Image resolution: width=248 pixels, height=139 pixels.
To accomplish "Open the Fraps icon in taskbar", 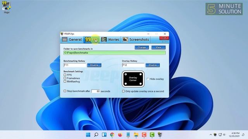I will 160,135.
